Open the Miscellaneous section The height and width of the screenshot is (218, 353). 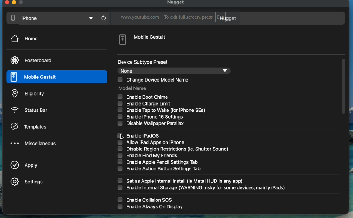click(40, 144)
